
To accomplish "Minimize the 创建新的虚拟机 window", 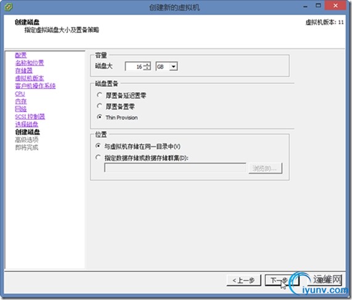I will point(305,6).
